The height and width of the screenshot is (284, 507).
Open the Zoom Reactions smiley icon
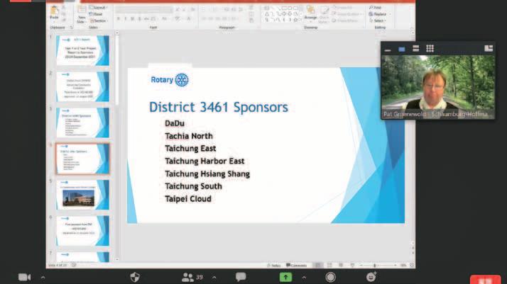[x=371, y=277]
